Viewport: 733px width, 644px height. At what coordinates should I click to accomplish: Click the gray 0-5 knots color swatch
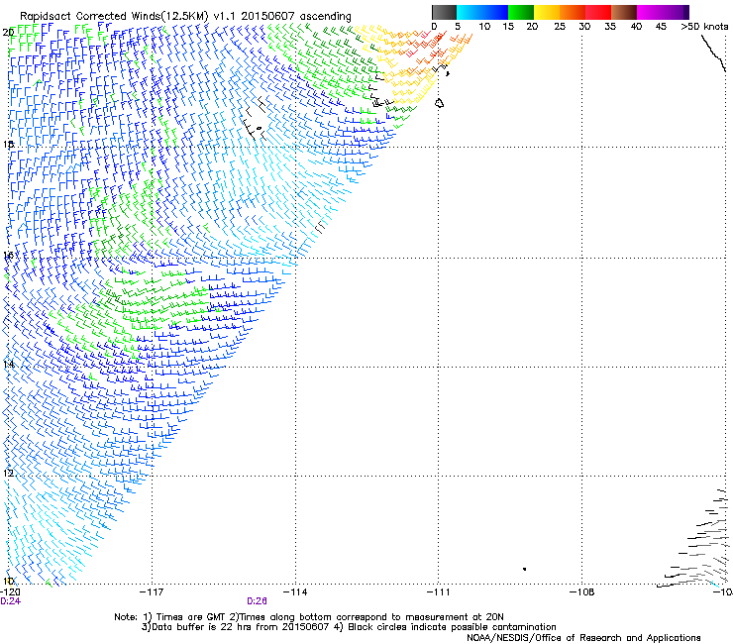[444, 12]
